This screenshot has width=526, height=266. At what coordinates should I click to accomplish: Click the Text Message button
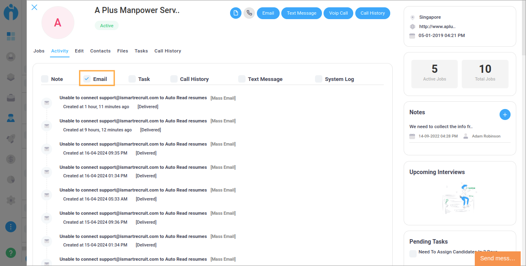coord(301,13)
